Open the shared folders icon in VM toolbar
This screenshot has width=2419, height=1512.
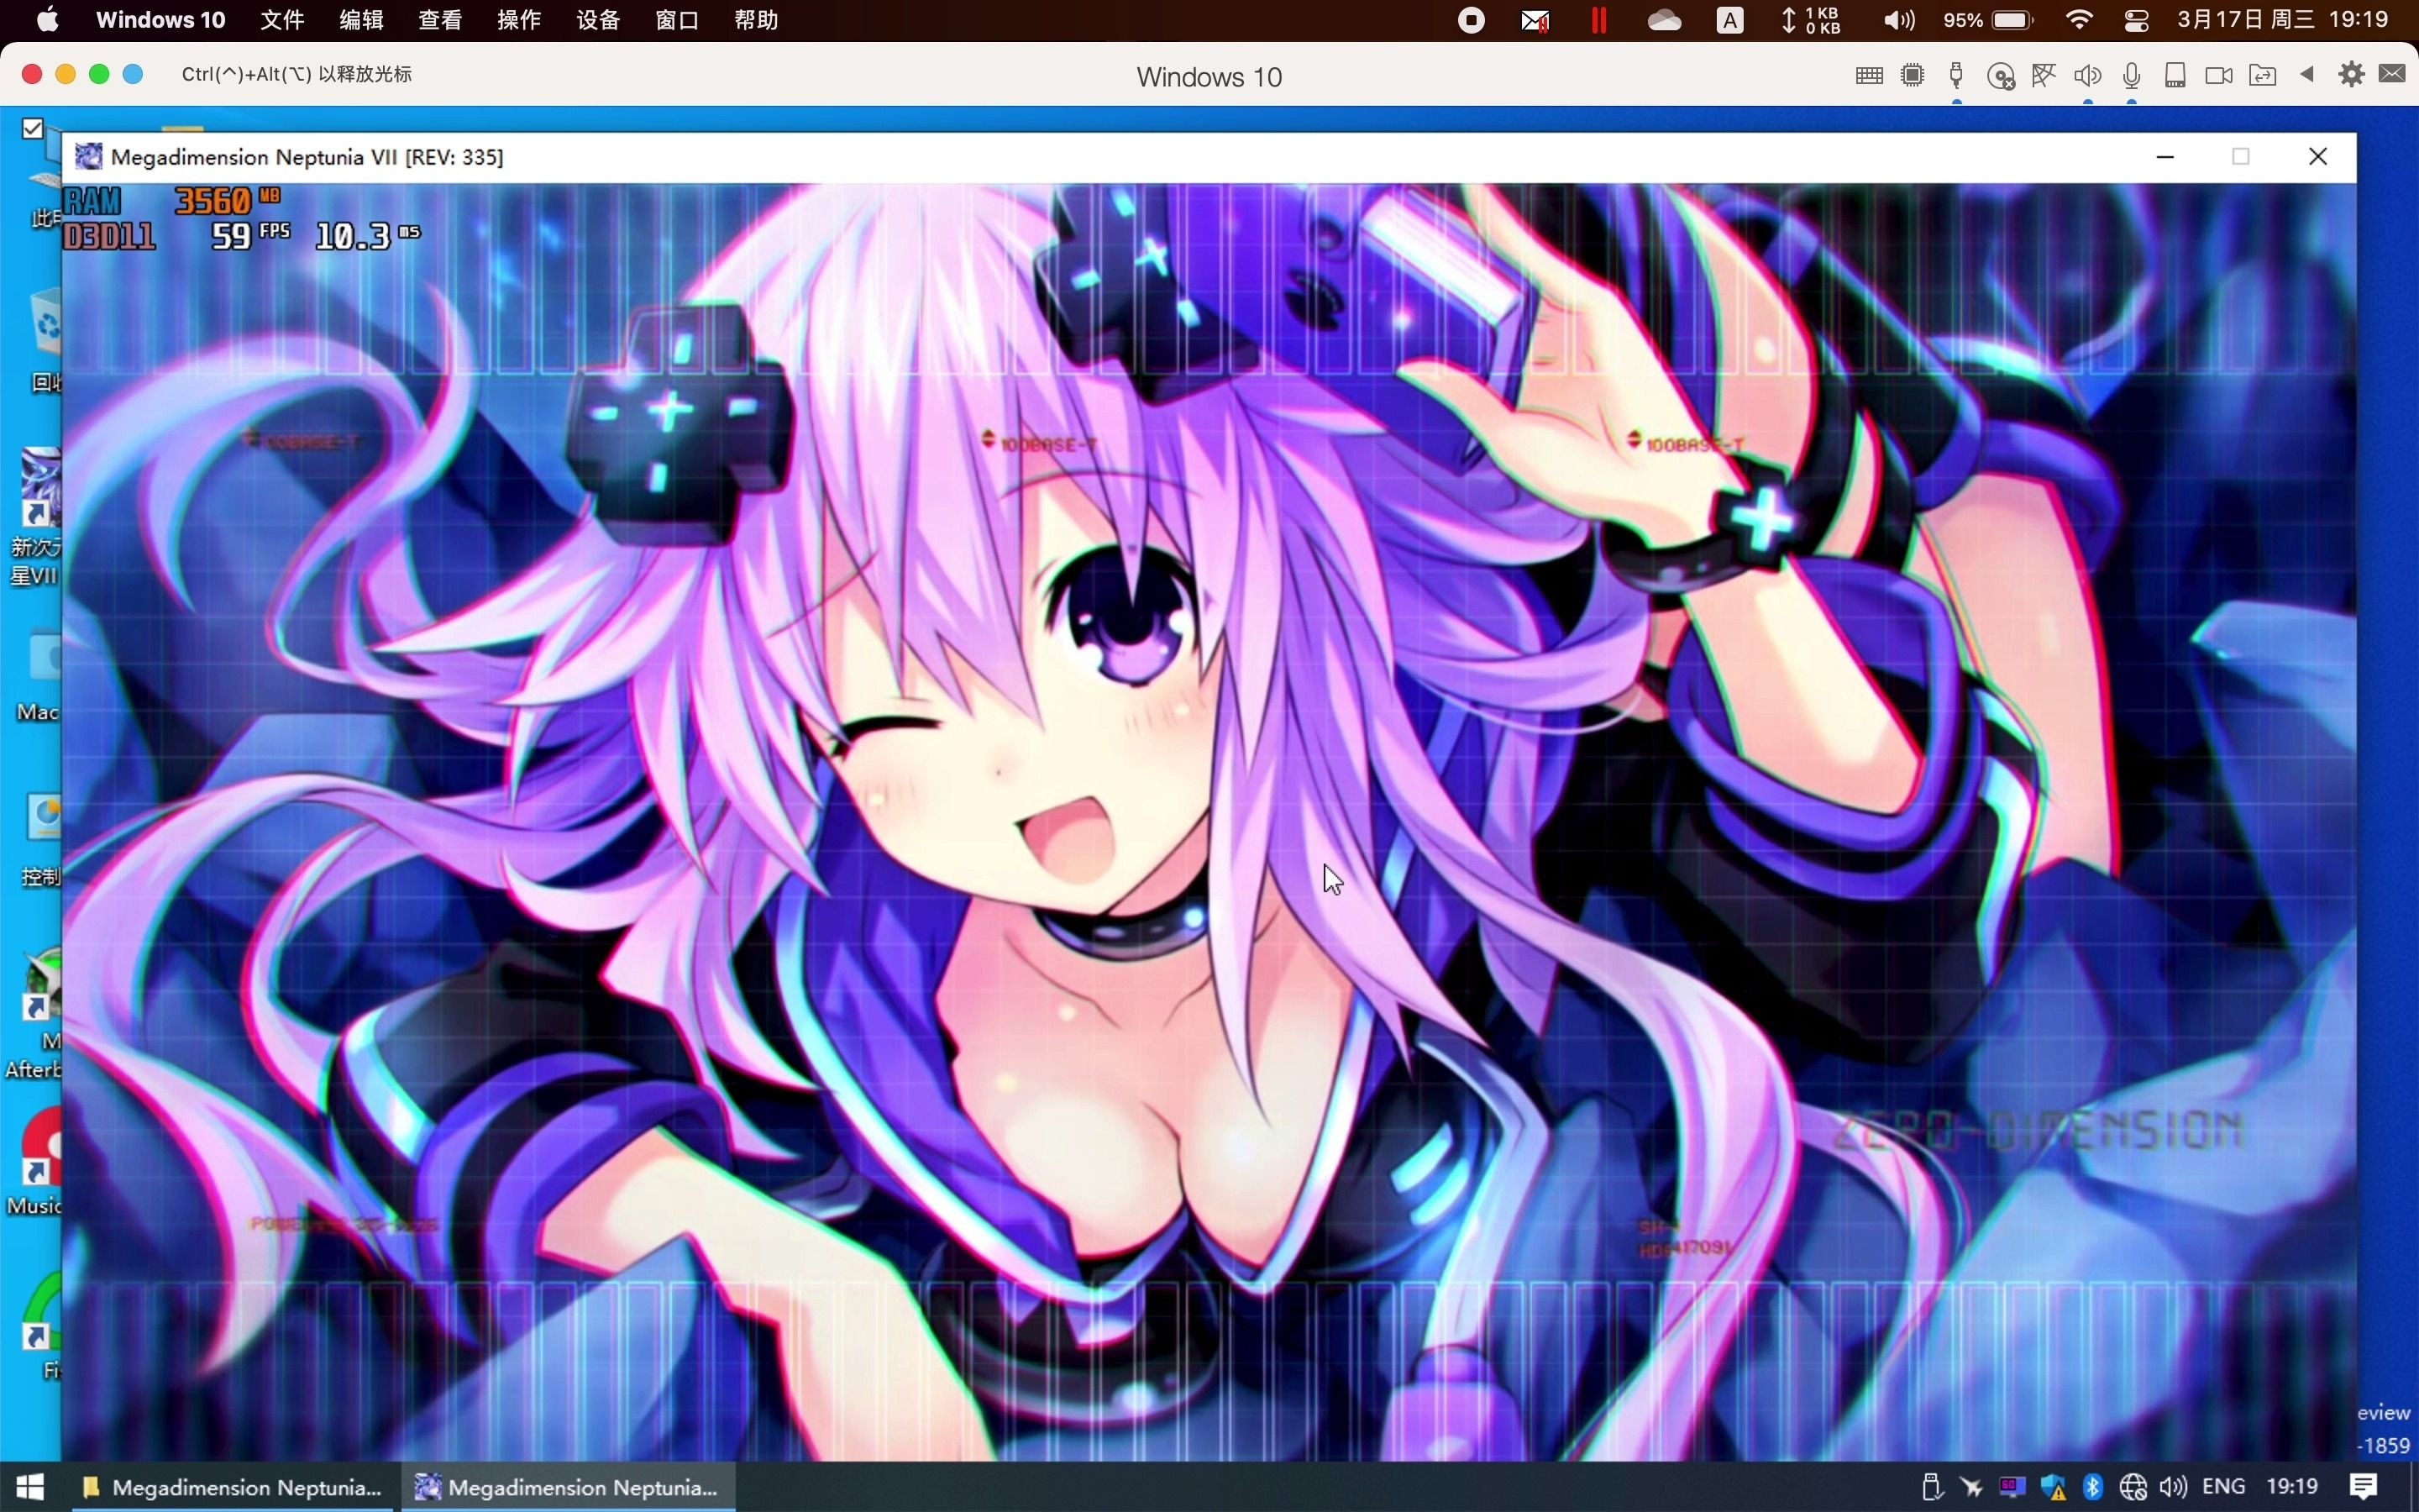(2262, 76)
